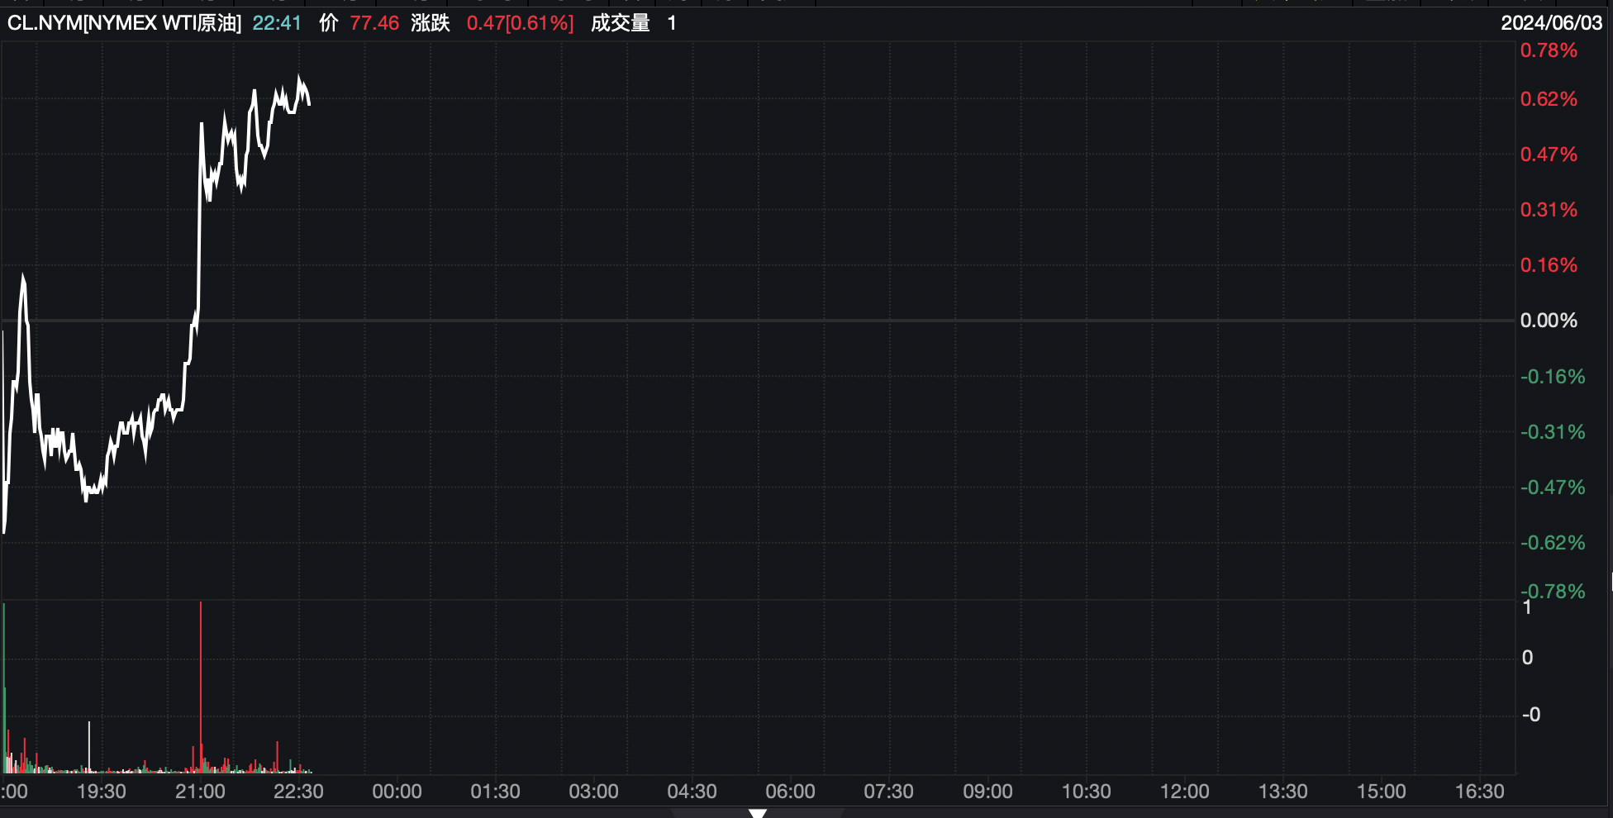Click the 22:30 time axis marker
Image resolution: width=1613 pixels, height=818 pixels.
[298, 792]
